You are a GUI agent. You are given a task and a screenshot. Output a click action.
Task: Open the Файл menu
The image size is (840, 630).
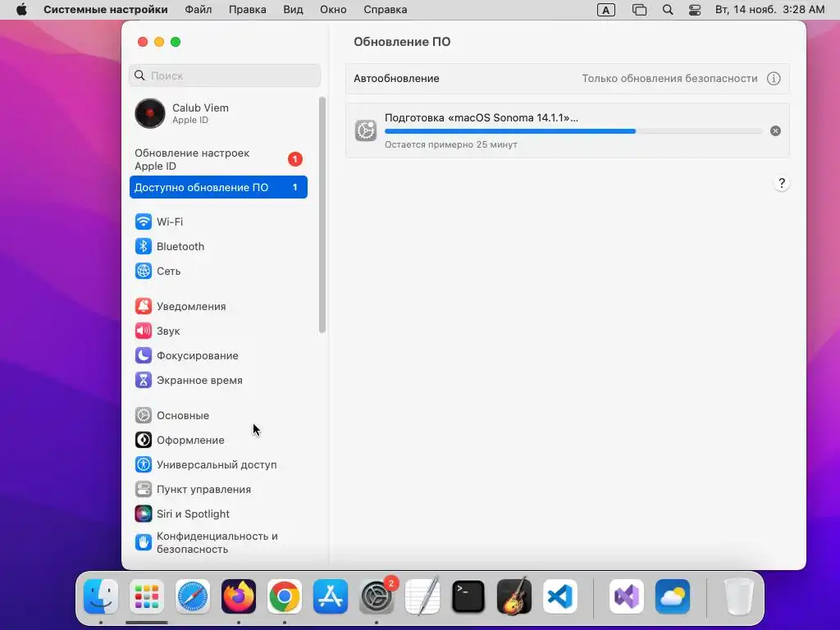[199, 10]
